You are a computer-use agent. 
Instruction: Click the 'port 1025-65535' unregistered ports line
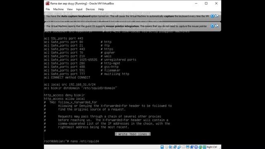90,60
